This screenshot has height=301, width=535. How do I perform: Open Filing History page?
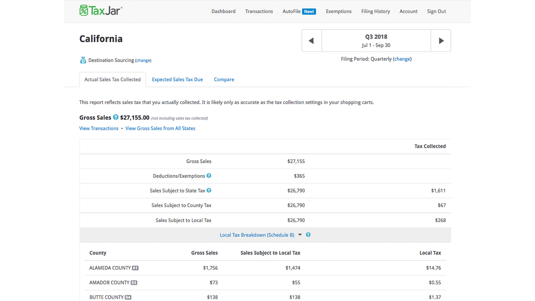[376, 11]
